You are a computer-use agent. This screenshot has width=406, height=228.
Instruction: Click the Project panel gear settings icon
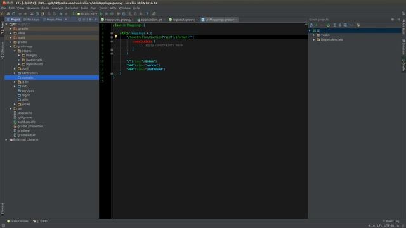[x=90, y=20]
